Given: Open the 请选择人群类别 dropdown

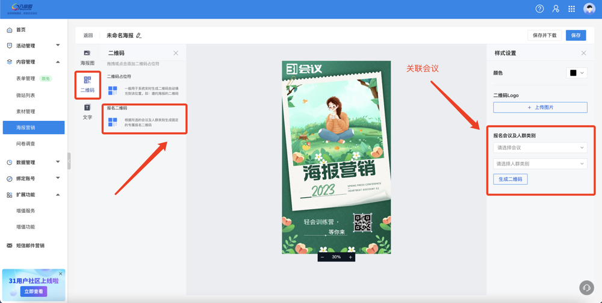Looking at the screenshot, I should point(540,164).
